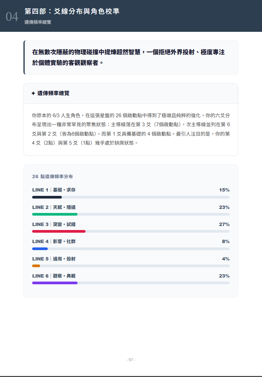Click the bold quote text about 客觀觀察者
Viewport: 262px width, 377px height.
click(128, 57)
